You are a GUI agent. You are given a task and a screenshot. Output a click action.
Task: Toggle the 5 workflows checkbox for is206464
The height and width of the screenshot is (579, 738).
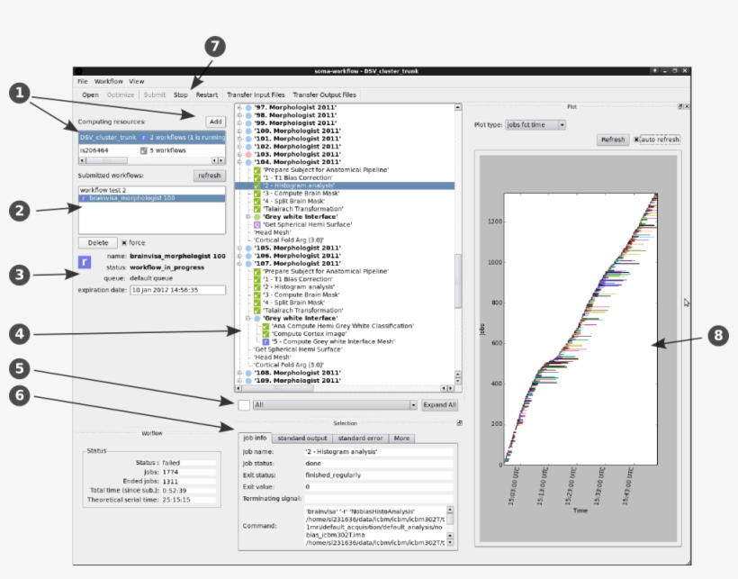[x=142, y=150]
